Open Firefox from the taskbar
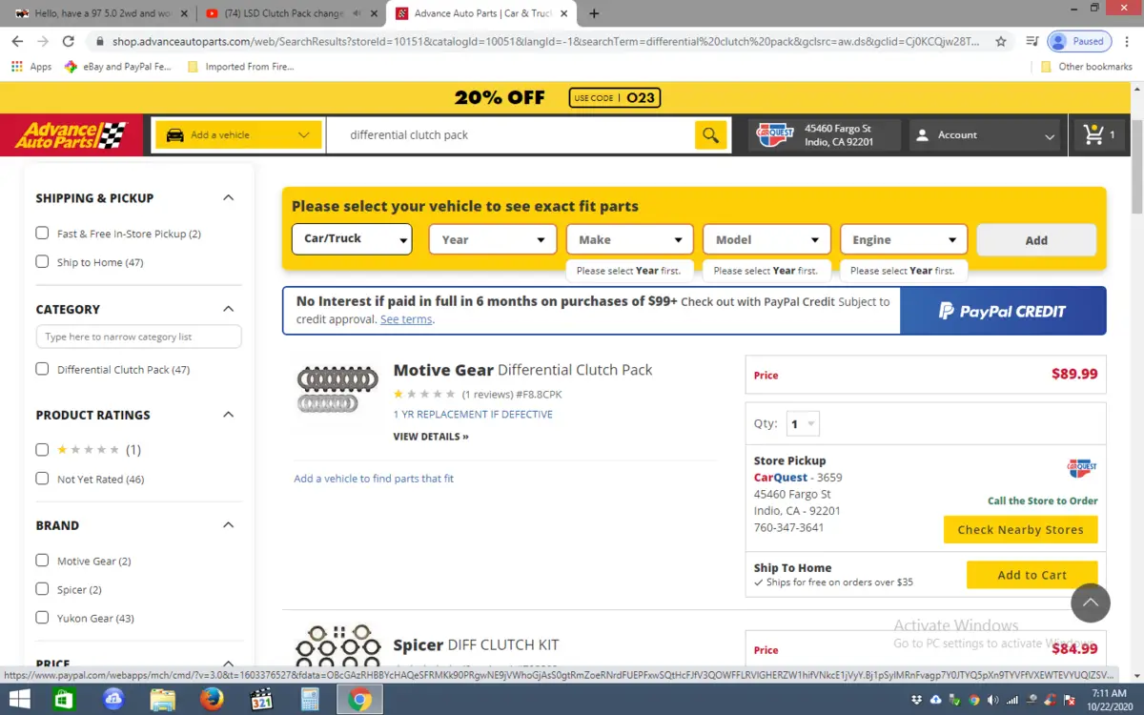1144x715 pixels. pyautogui.click(x=212, y=700)
